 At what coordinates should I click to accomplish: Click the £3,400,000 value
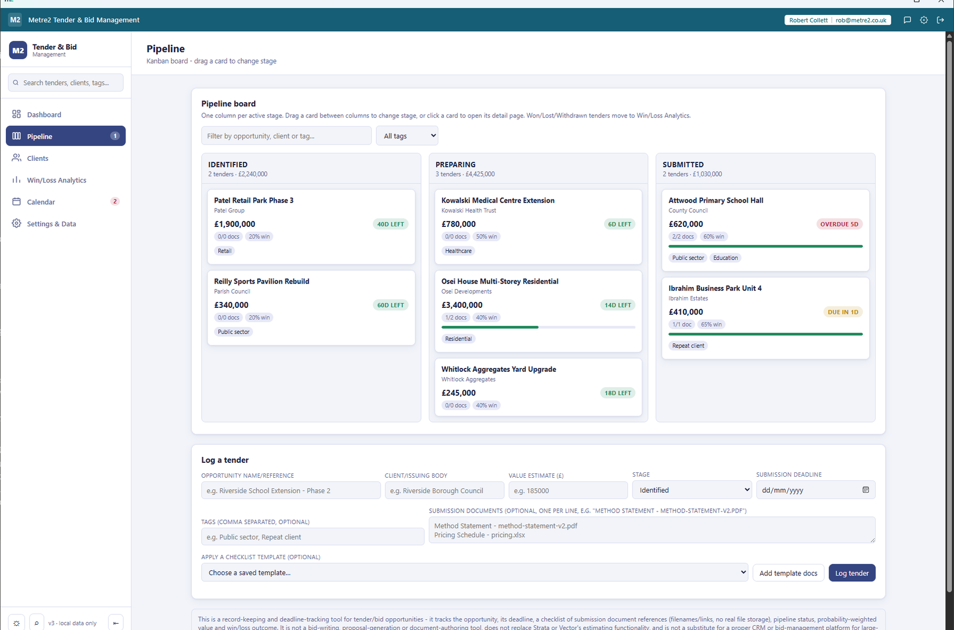(462, 305)
